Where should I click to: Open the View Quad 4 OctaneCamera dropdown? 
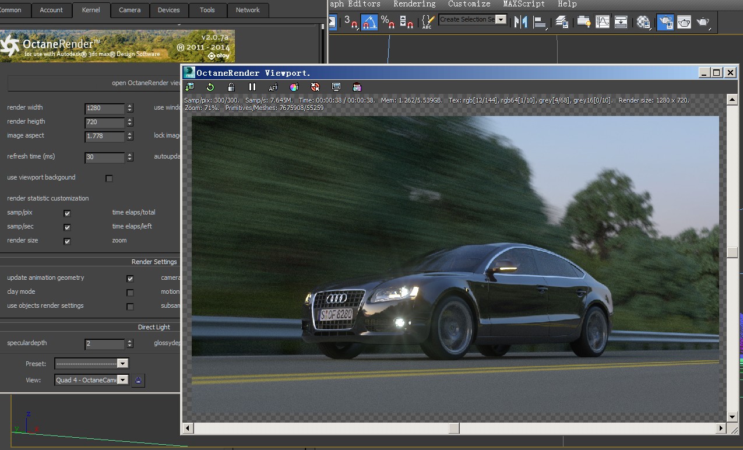[x=91, y=380]
